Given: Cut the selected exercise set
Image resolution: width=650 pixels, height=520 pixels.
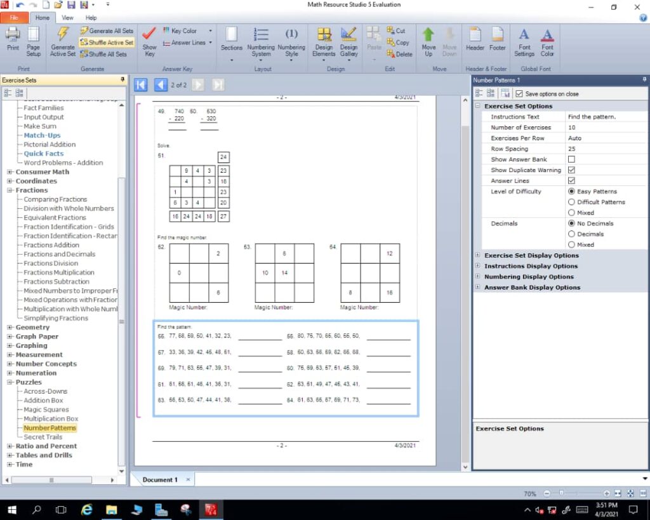Looking at the screenshot, I should (x=396, y=30).
